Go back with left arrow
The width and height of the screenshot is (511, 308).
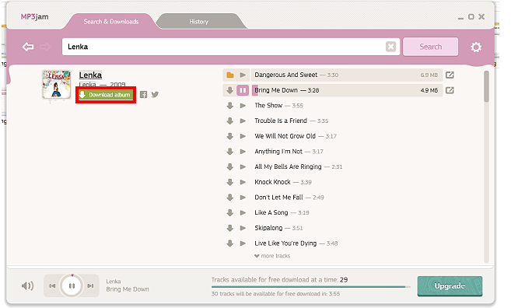[28, 47]
